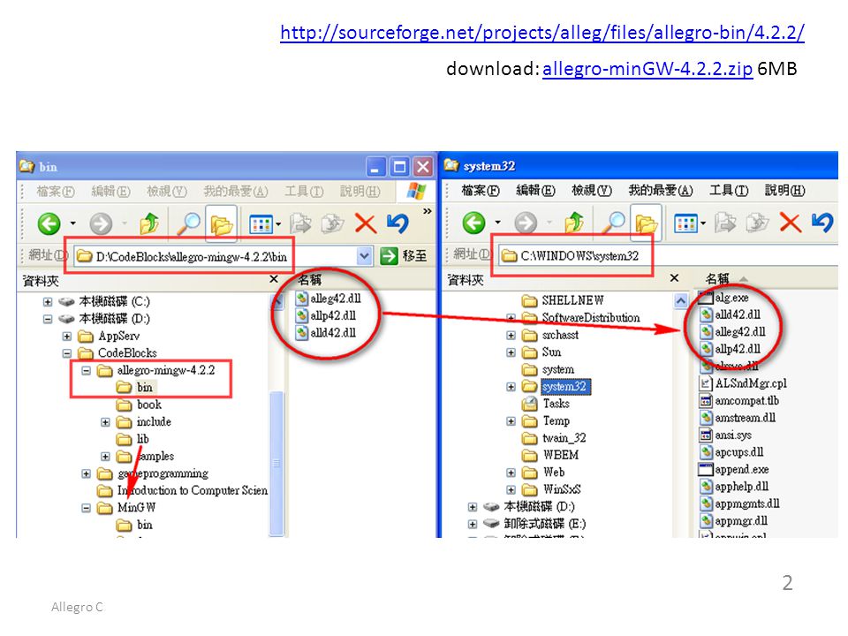Select append.exe in system32 file list

(x=734, y=469)
